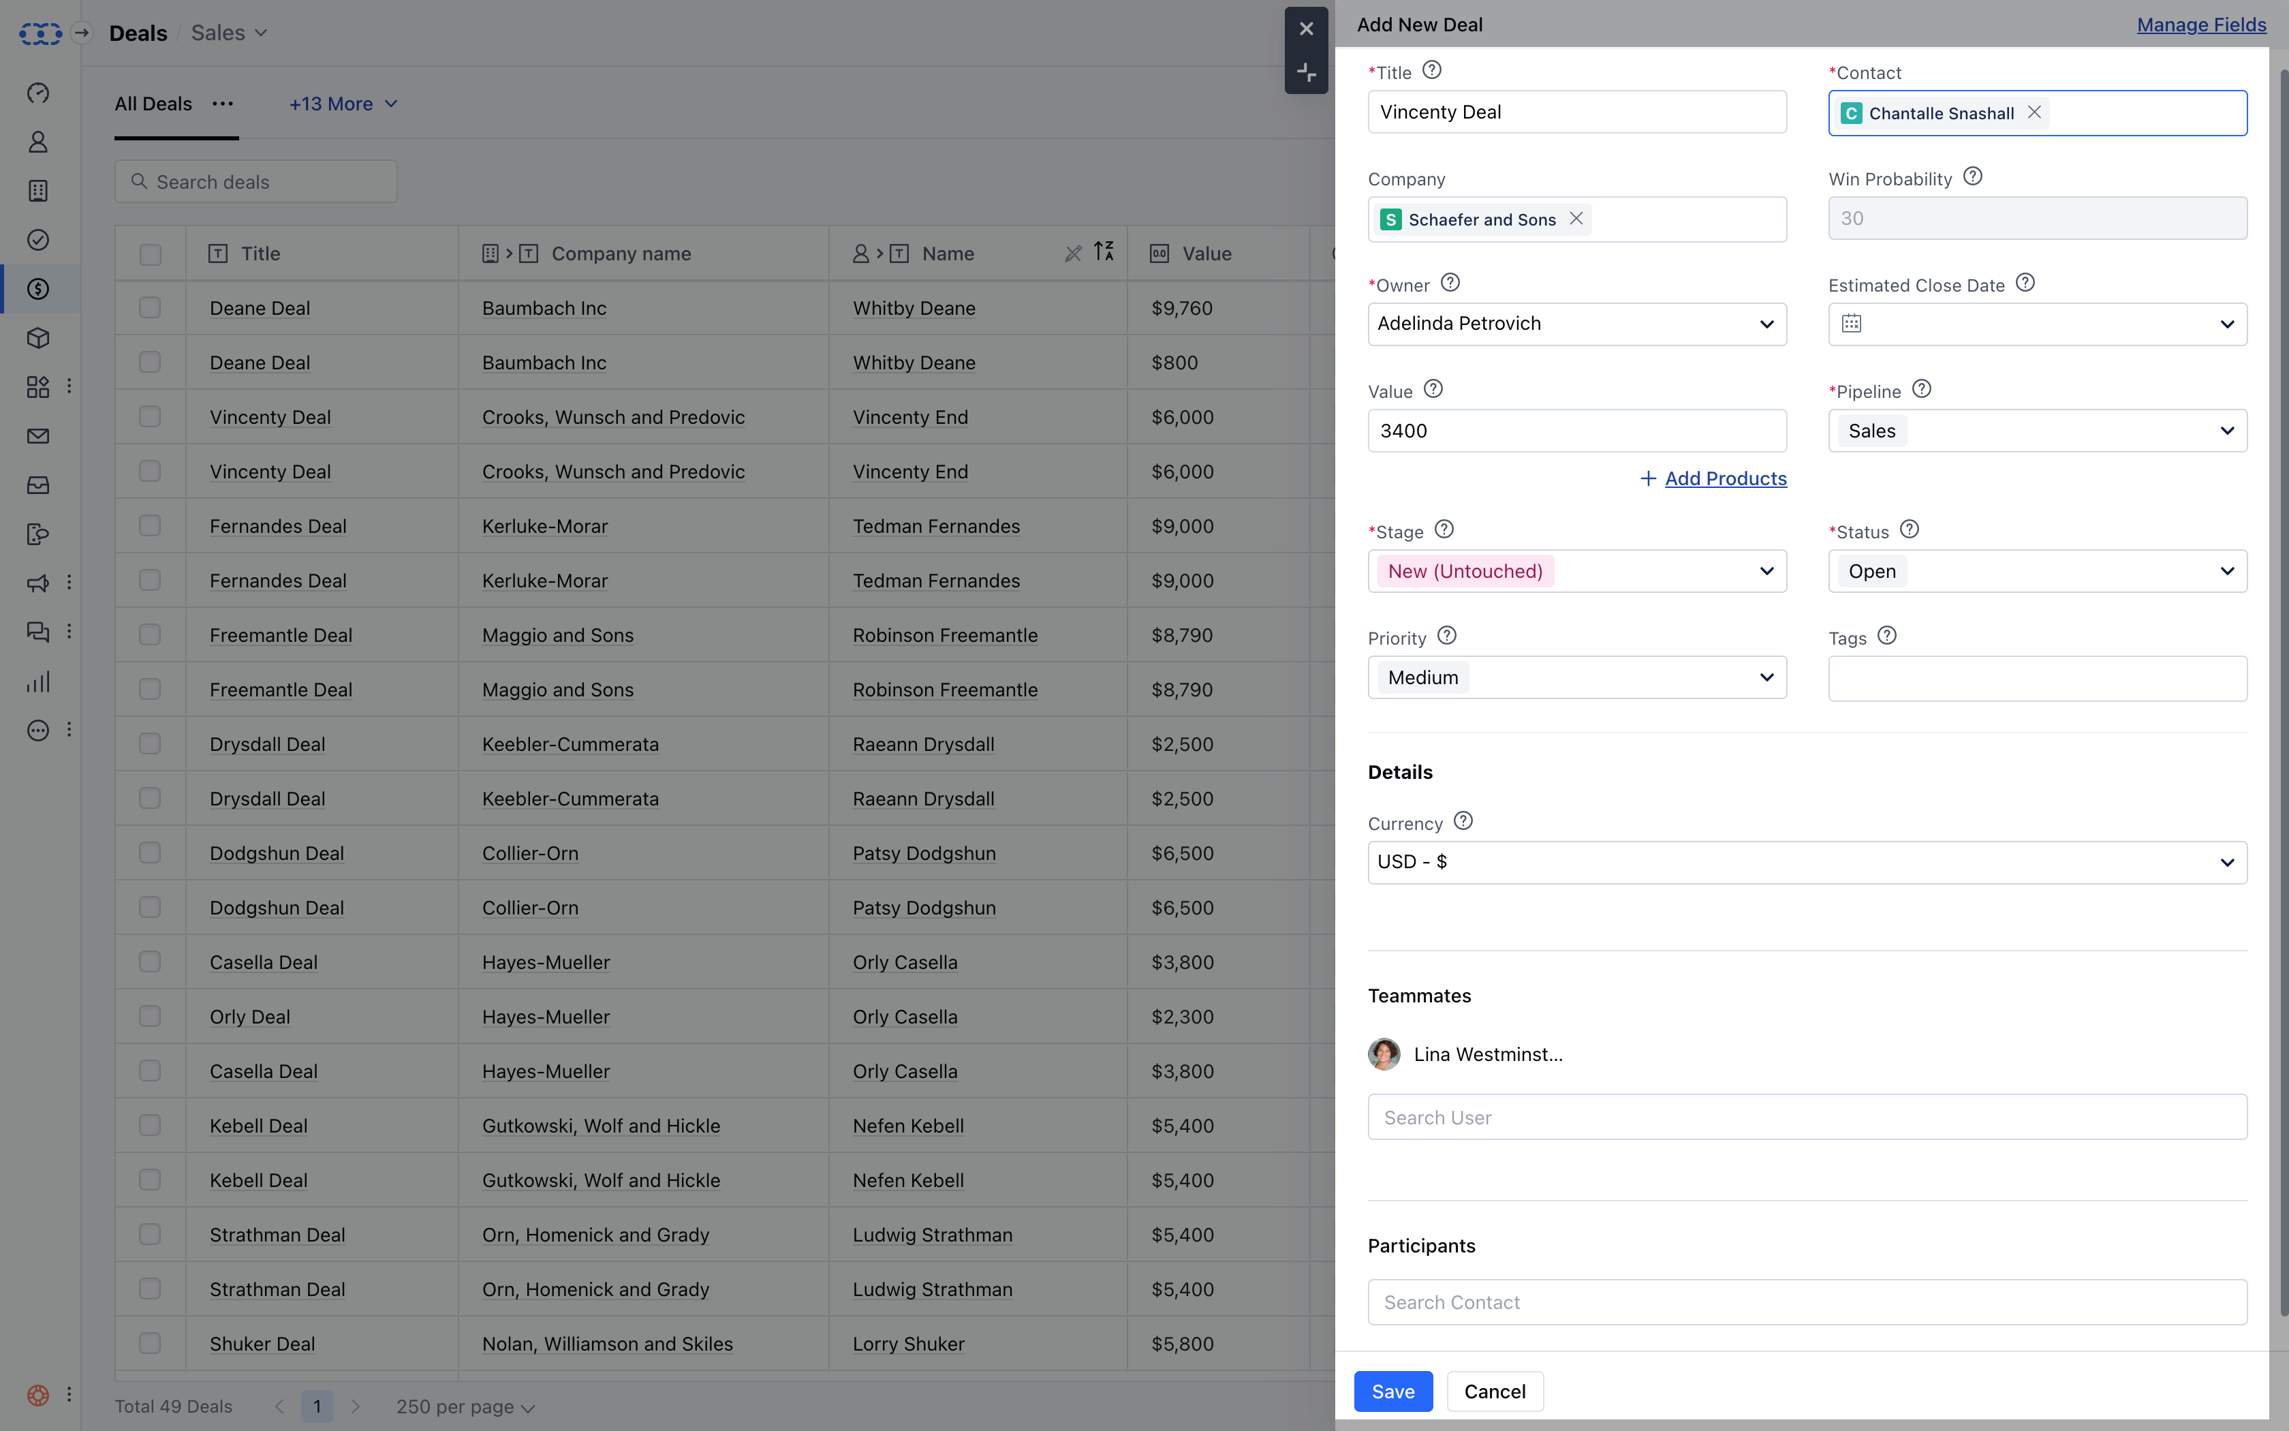Open the help lifebuoy icon at bottom
This screenshot has width=2289, height=1431.
point(38,1395)
